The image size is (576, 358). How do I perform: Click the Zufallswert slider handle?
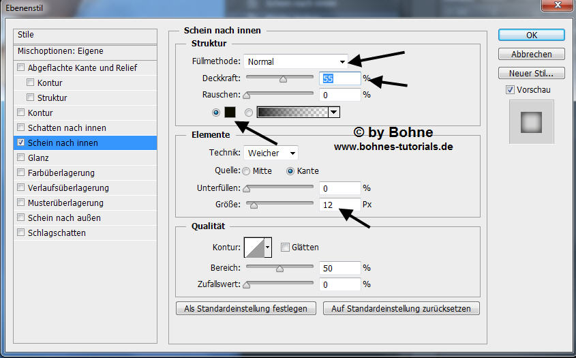[247, 285]
